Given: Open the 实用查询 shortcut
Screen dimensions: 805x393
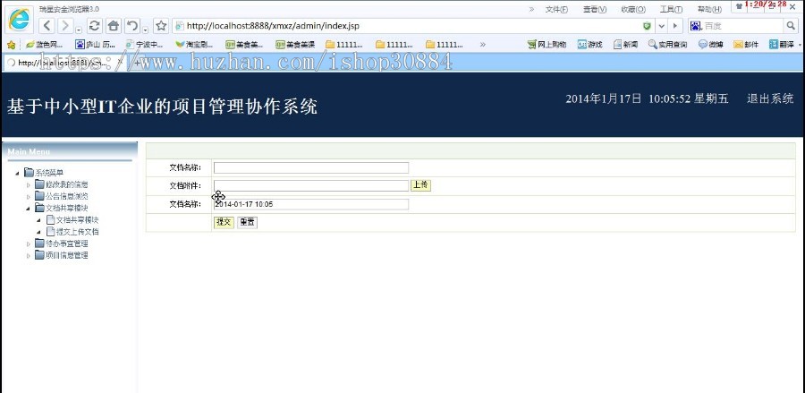Looking at the screenshot, I should [668, 45].
